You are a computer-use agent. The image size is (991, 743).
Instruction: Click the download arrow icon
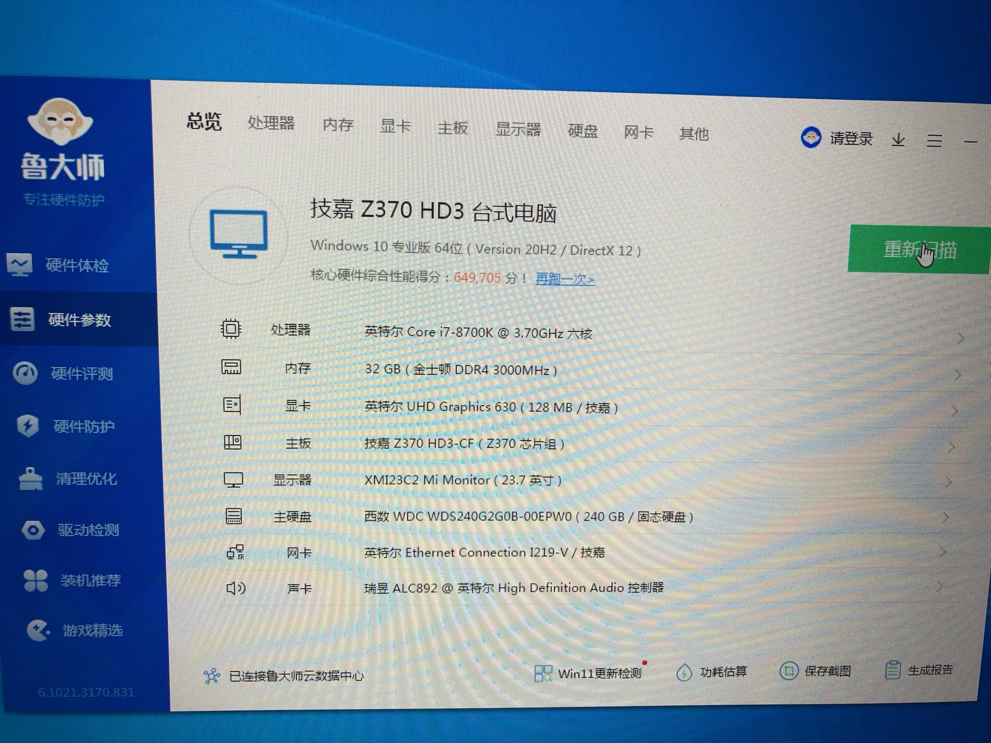click(x=898, y=140)
